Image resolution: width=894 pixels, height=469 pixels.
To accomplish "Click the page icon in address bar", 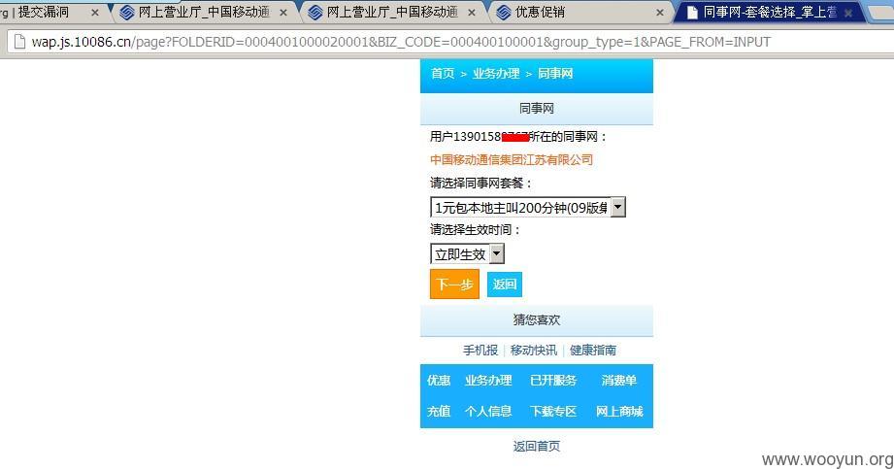I will (19, 42).
